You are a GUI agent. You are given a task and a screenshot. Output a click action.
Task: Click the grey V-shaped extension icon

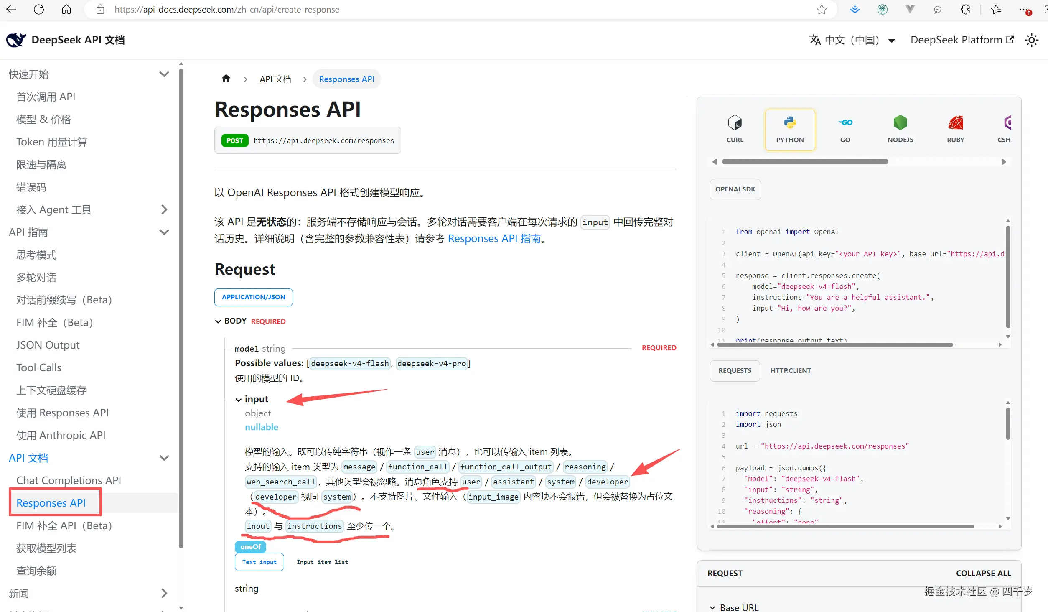click(x=910, y=9)
